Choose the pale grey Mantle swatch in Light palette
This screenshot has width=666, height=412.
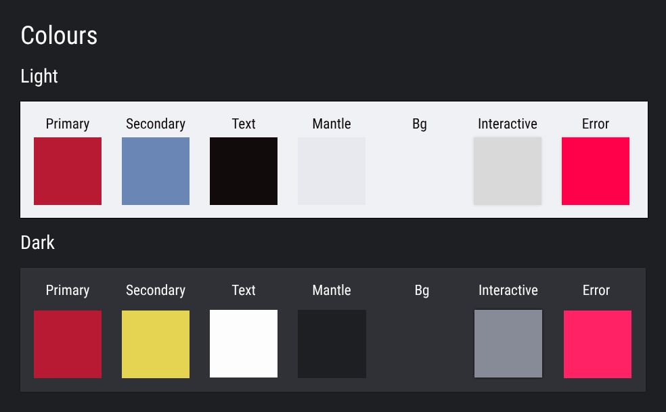[x=332, y=171]
